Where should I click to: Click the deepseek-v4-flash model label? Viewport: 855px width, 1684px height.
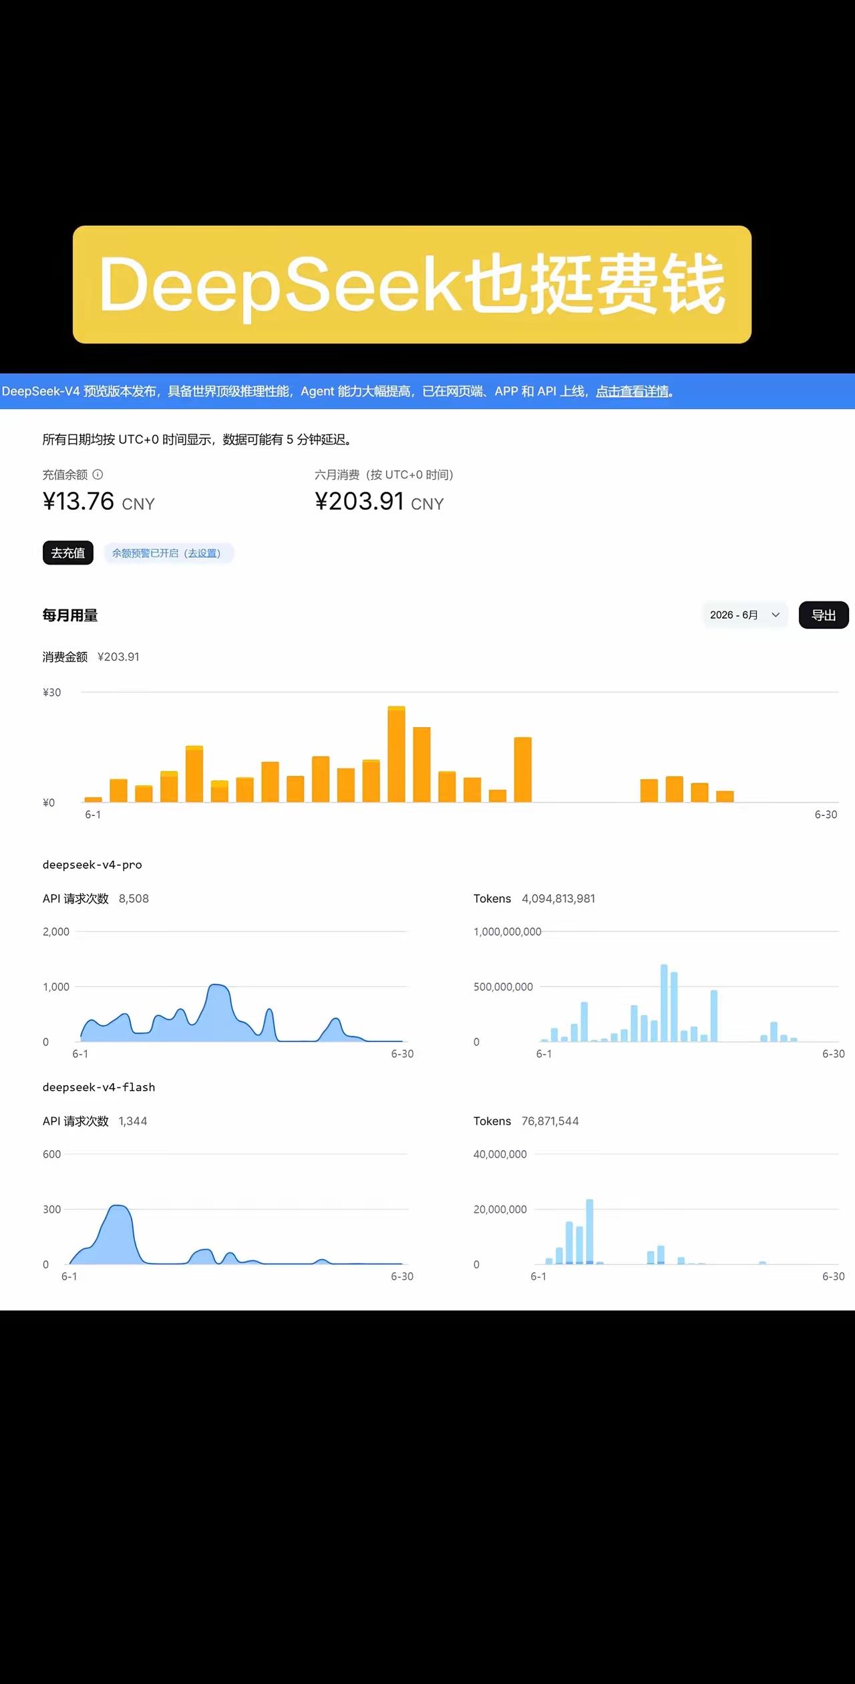tap(99, 1087)
